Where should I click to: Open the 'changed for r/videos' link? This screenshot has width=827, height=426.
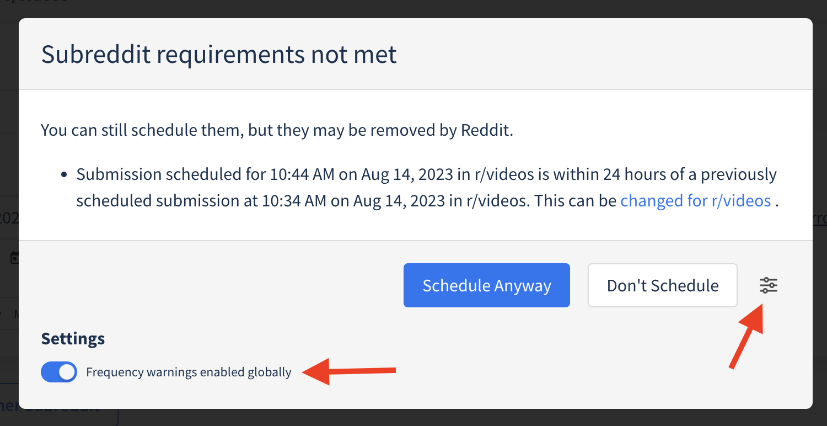point(695,200)
